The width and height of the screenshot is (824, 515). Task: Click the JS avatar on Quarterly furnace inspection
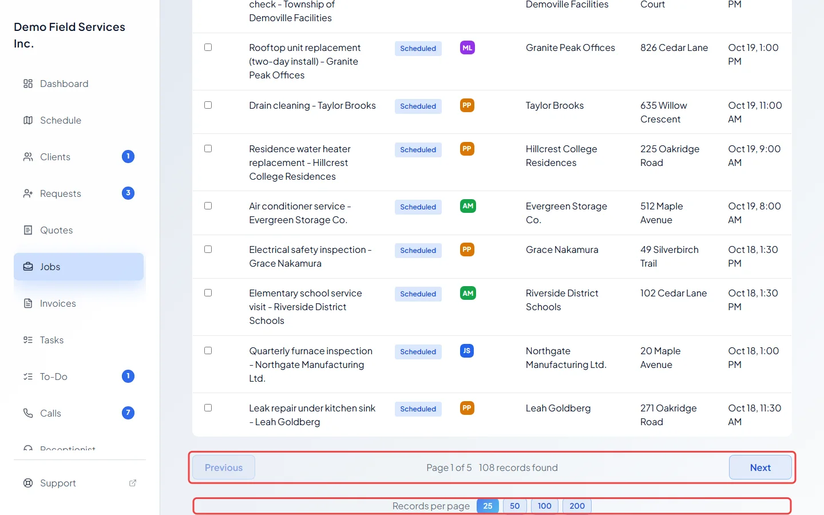467,351
